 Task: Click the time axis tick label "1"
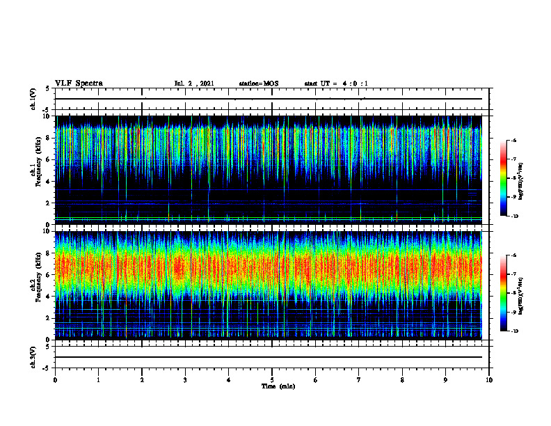point(98,380)
